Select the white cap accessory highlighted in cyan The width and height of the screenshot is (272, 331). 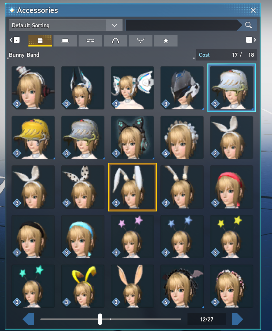point(232,88)
